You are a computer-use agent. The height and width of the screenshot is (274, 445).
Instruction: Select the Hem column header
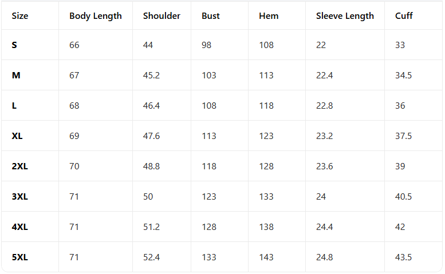(269, 16)
